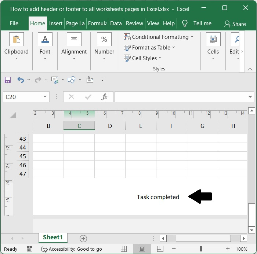Viewport: 257px width, 254px height.
Task: Click the paperclip attach icon in the toolbar
Action: pos(90,80)
